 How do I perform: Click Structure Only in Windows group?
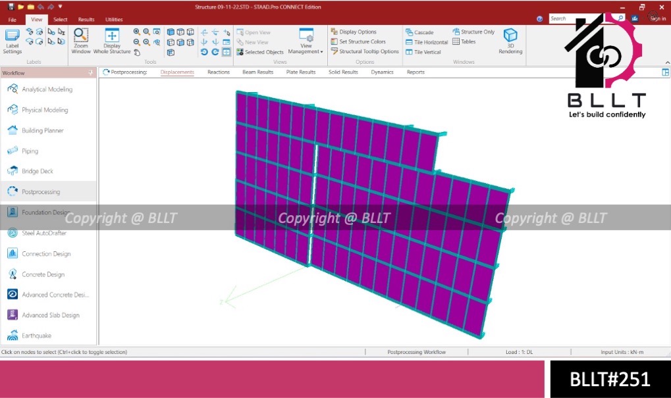pos(473,32)
